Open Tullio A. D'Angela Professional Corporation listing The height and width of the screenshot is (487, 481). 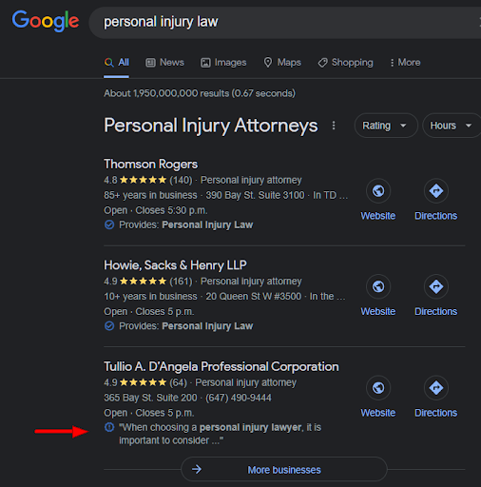click(221, 367)
